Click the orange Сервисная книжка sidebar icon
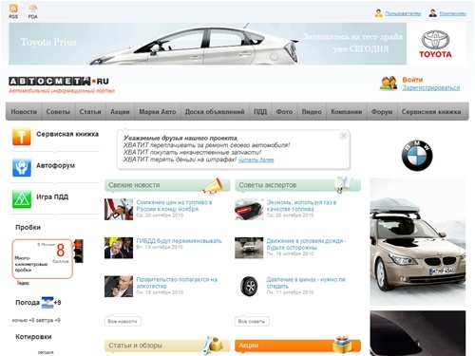The width and height of the screenshot is (475, 356). [22, 137]
